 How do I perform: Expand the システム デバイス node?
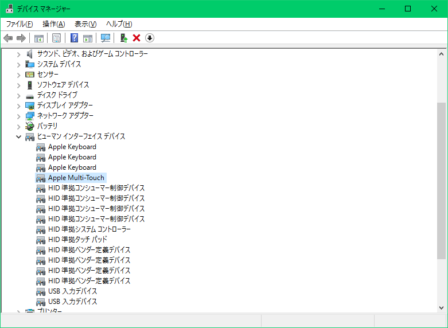(x=18, y=65)
